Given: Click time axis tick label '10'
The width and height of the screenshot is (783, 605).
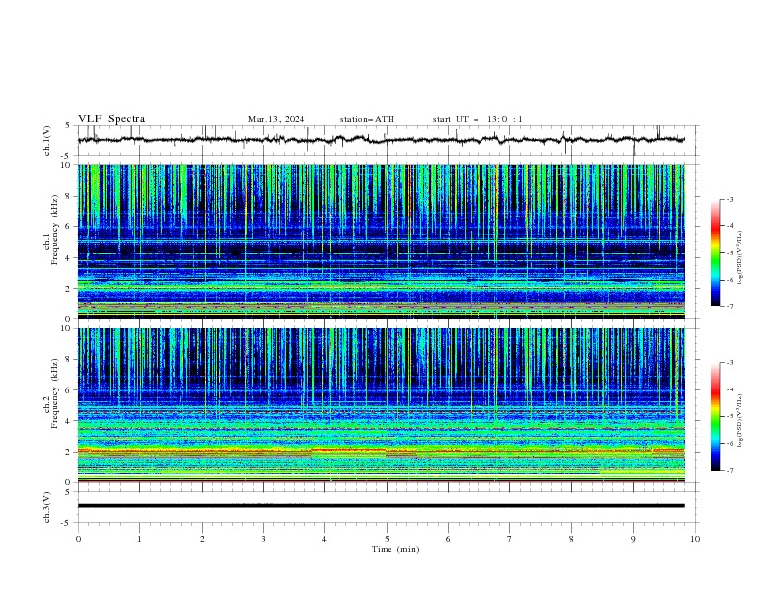Looking at the screenshot, I should 695,539.
